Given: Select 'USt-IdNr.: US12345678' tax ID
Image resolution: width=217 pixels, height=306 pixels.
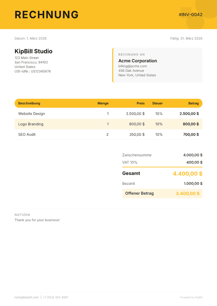Looking at the screenshot, I should coord(33,71).
